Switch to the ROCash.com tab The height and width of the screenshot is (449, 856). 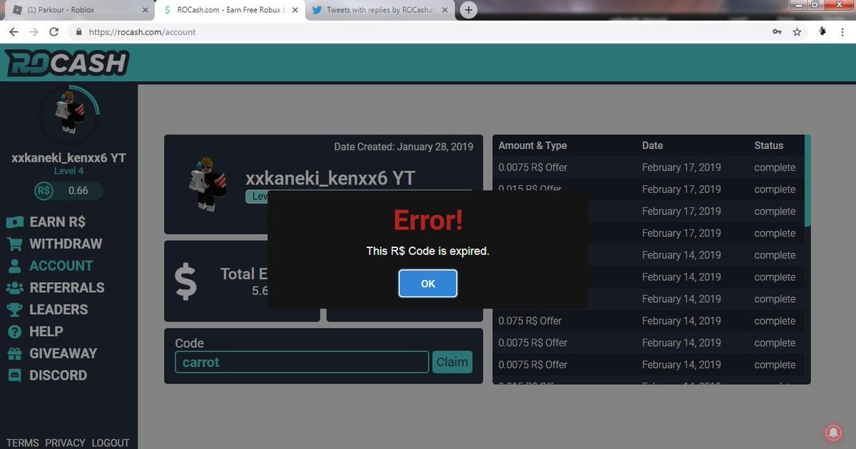[x=228, y=10]
